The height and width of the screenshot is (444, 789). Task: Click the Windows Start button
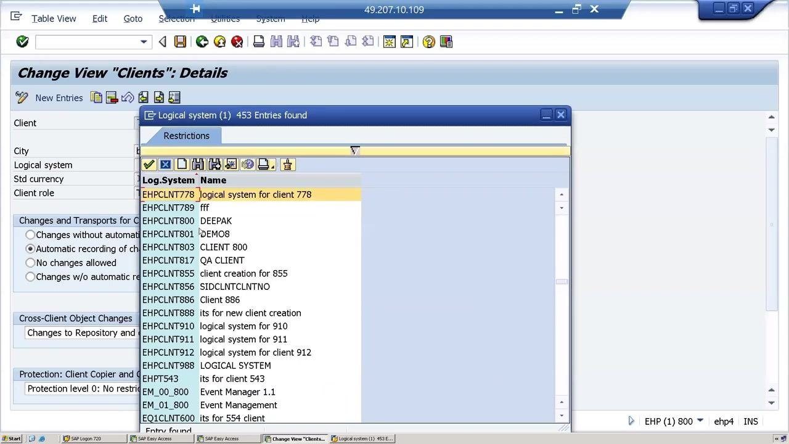11,438
